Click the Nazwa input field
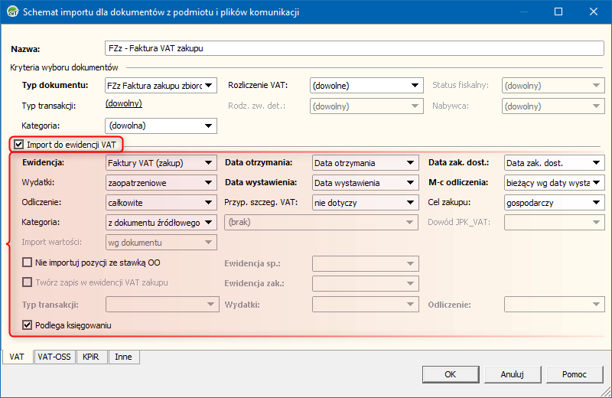 (x=354, y=48)
